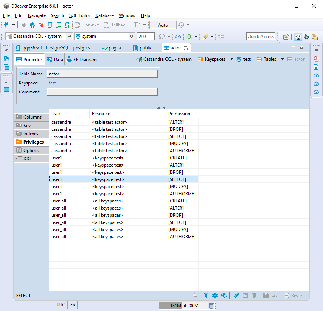The image size is (323, 311).
Task: Click the Resource column header
Action: tap(128, 114)
